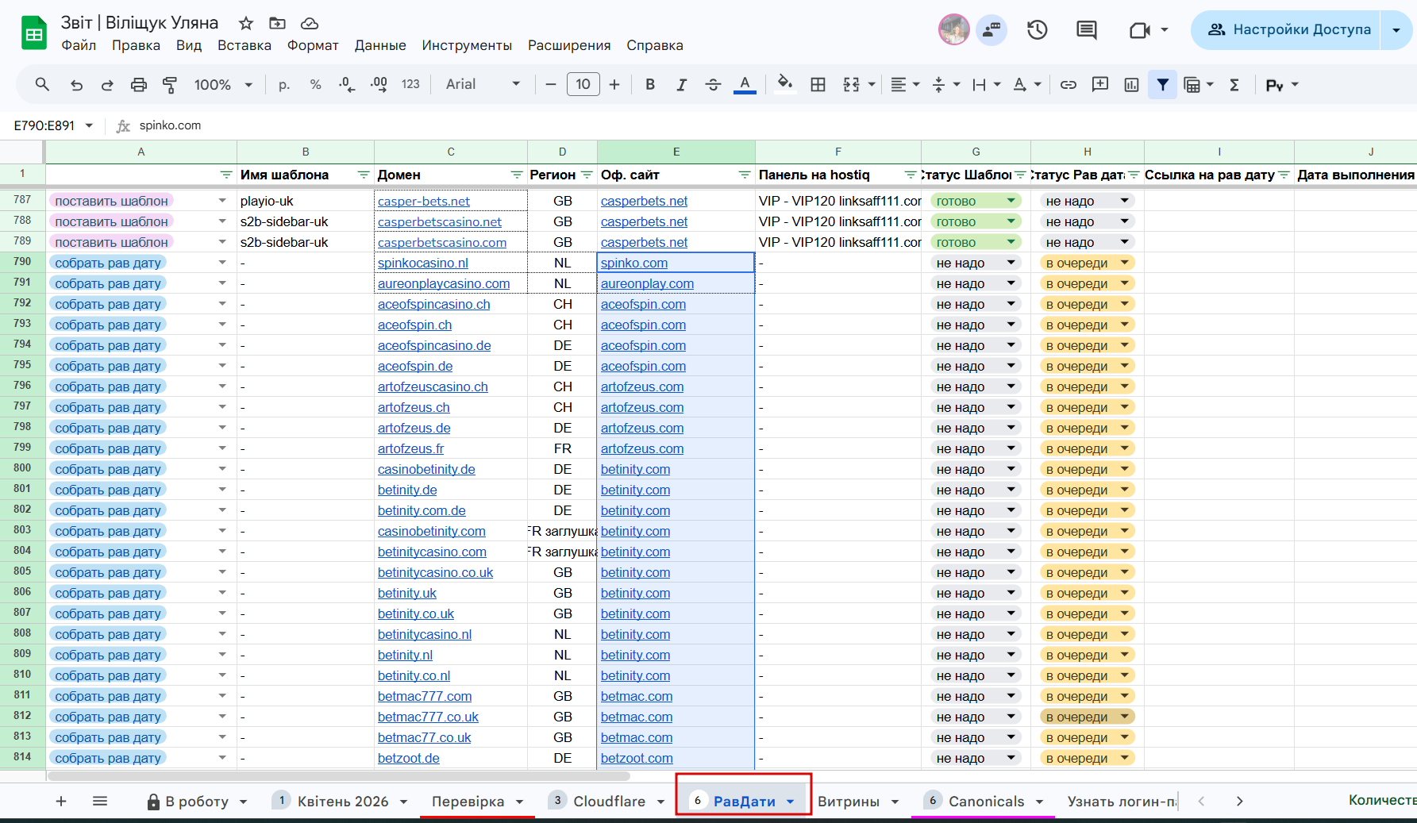Toggle bold formatting
Screen dimensions: 1417x823
pos(650,85)
